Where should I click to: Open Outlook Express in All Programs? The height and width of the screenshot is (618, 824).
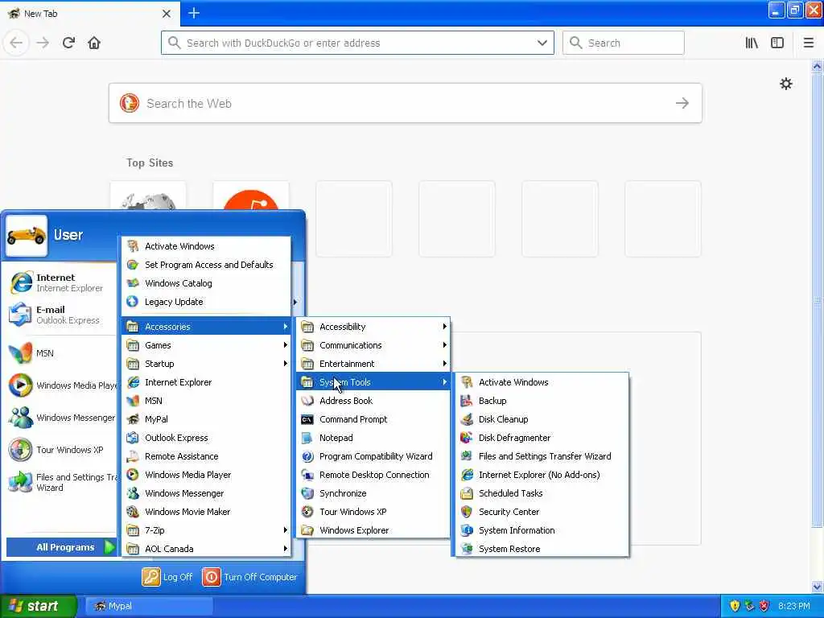tap(207, 437)
